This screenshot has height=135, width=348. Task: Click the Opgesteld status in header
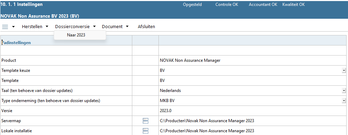[192, 5]
